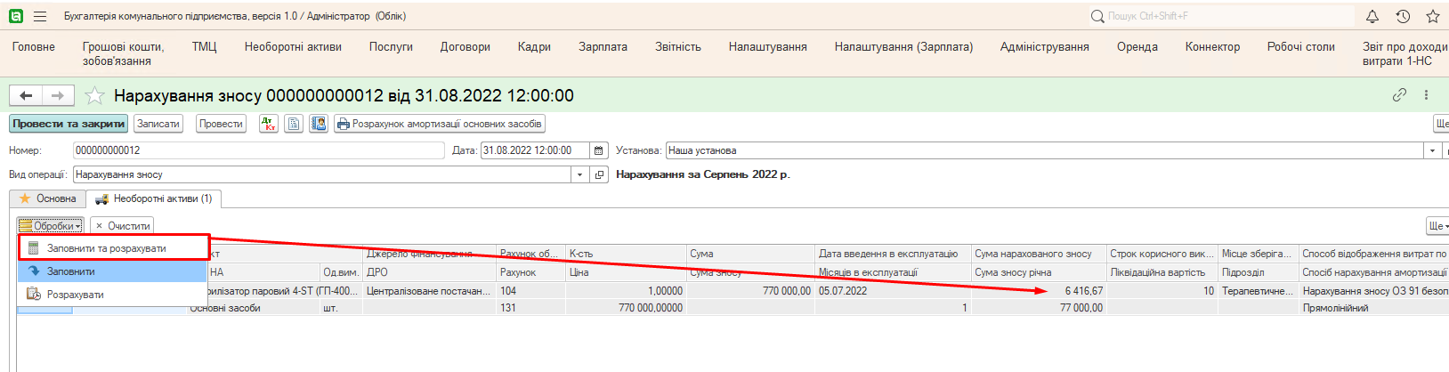Viewport: 1449px width, 372px height.
Task: Click Записати button
Action: 158,124
